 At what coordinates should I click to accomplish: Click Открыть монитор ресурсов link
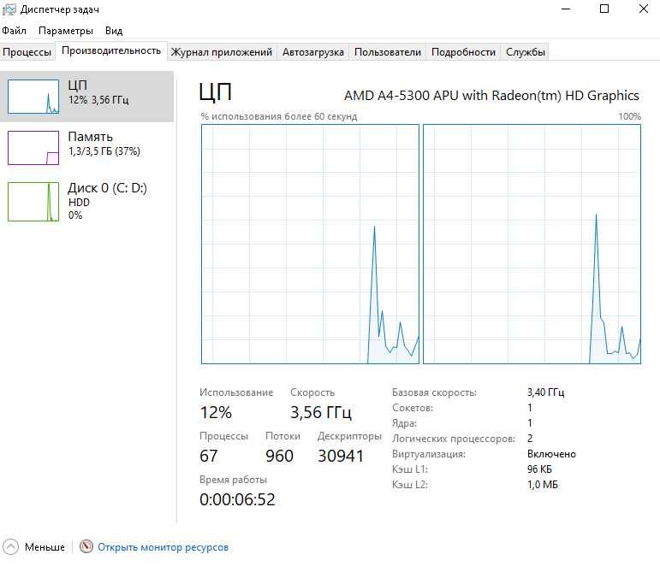[163, 547]
